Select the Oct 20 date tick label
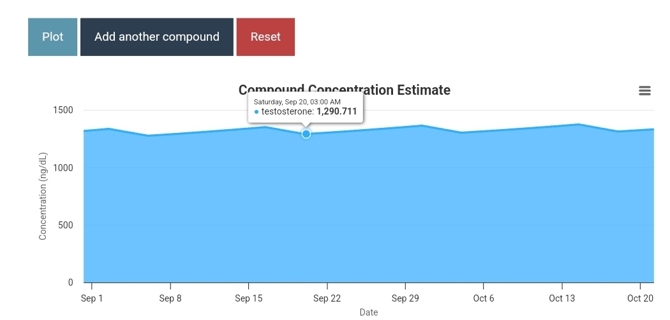 pos(640,298)
